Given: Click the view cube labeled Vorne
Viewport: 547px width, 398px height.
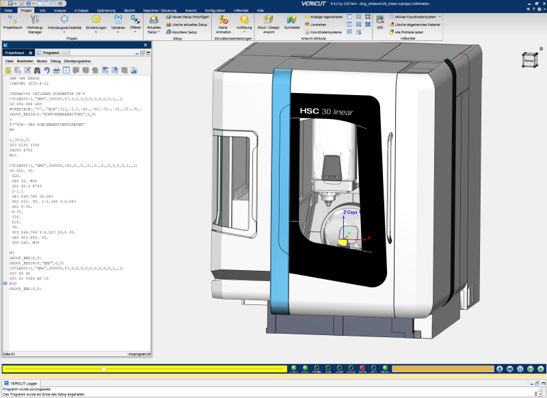Looking at the screenshot, I should [529, 60].
